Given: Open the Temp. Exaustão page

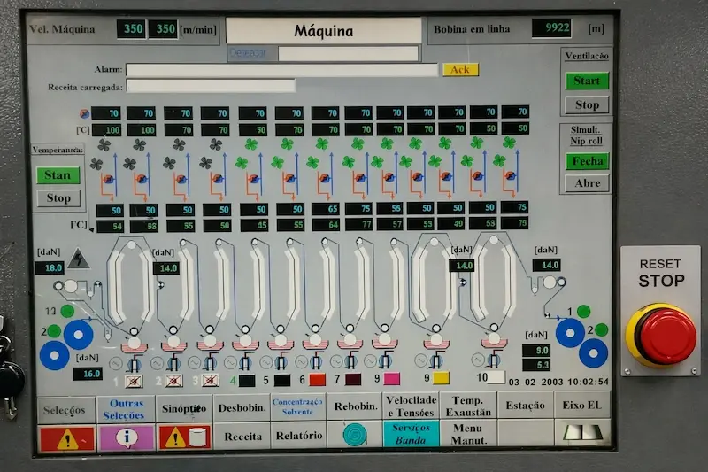Looking at the screenshot, I should pyautogui.click(x=468, y=406).
